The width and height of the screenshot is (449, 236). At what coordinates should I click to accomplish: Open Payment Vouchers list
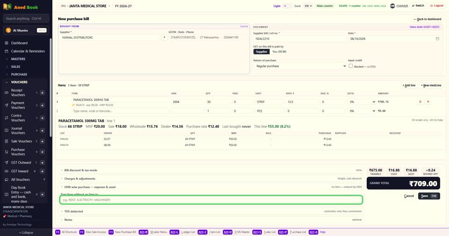(18, 105)
